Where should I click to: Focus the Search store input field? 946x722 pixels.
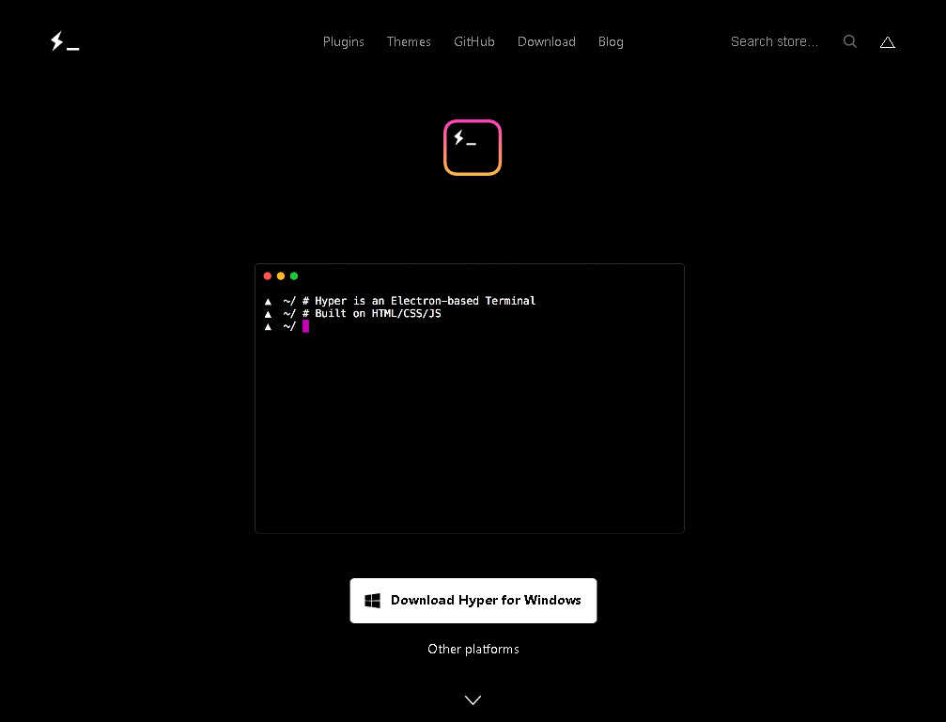774,41
